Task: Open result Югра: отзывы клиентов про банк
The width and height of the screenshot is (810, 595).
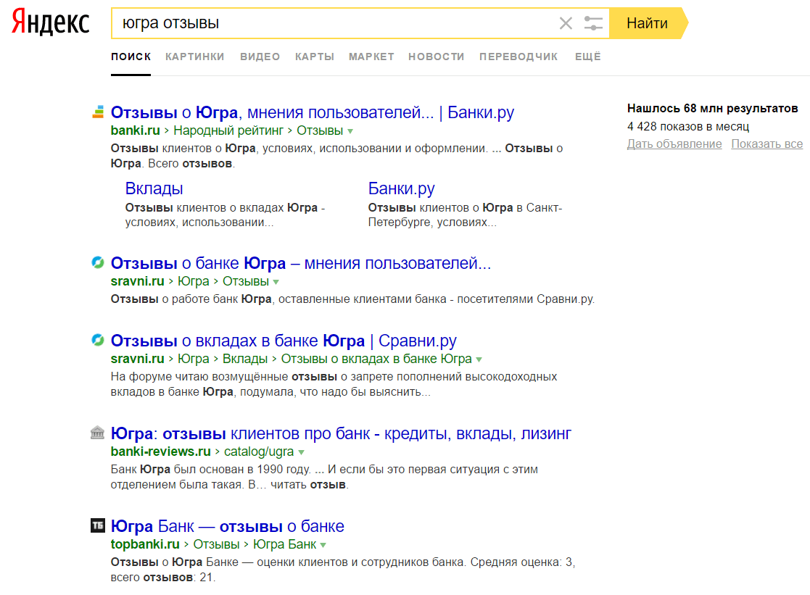Action: [341, 433]
